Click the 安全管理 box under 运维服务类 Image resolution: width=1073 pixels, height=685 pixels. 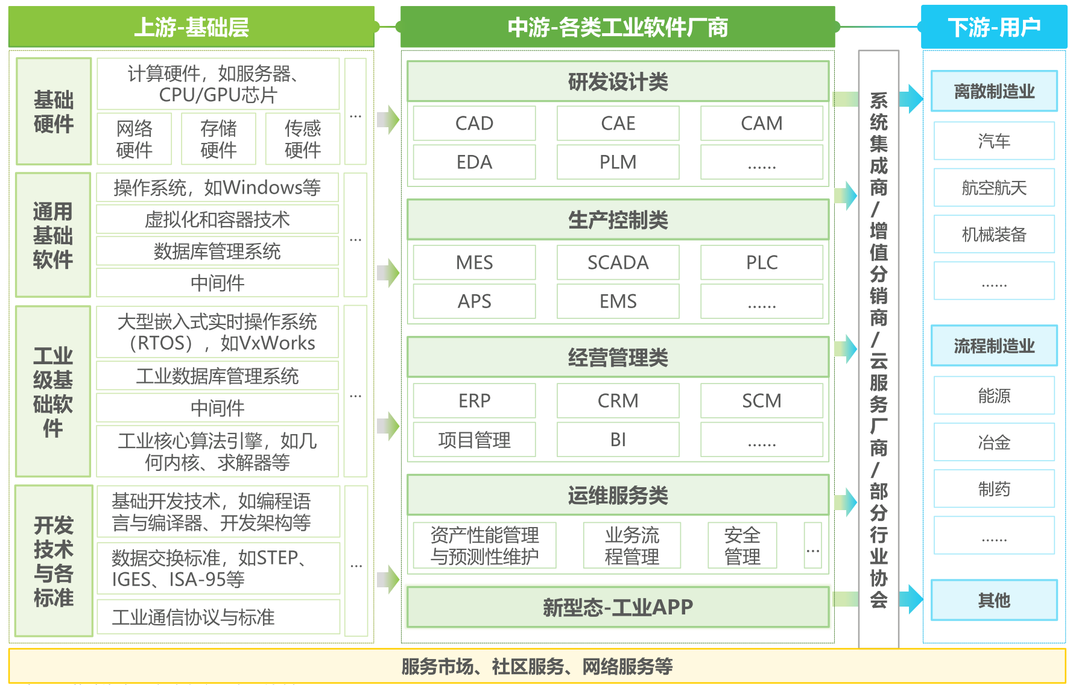[x=743, y=545]
